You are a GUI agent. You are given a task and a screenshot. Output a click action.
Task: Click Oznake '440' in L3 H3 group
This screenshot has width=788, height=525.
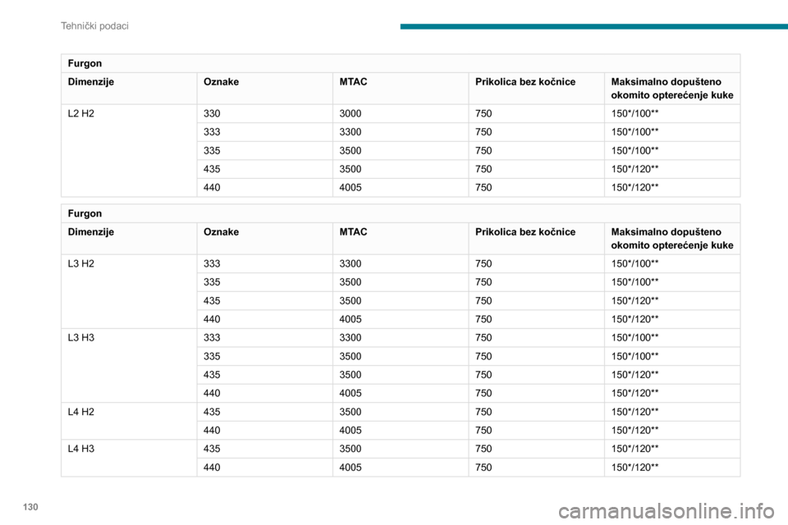click(x=212, y=394)
